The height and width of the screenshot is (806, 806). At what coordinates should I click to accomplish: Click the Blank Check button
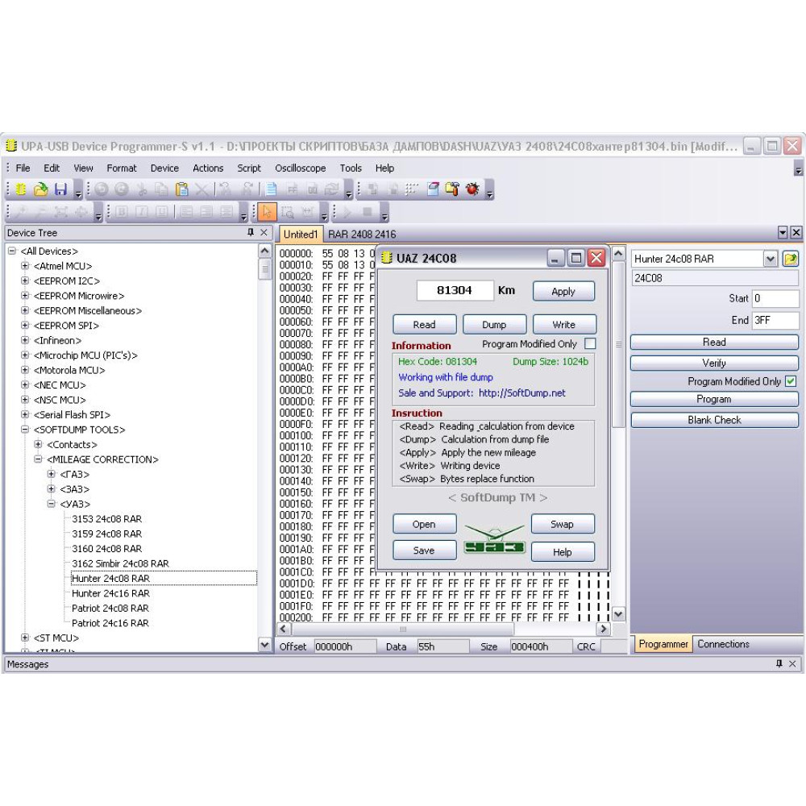point(714,420)
